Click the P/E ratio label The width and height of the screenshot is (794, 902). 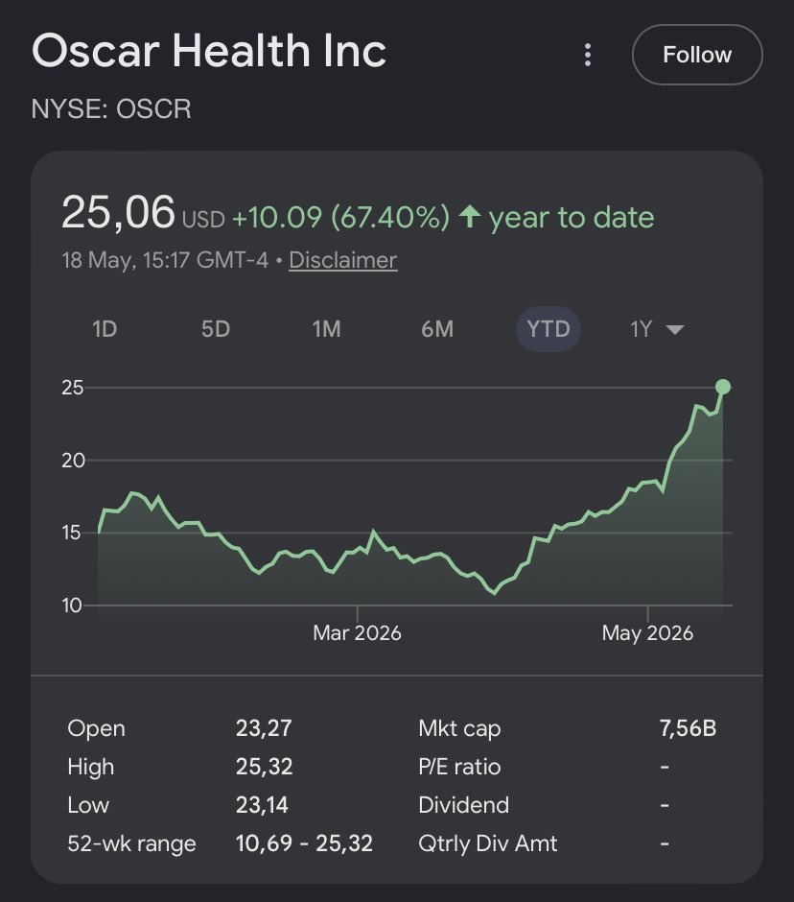click(459, 767)
